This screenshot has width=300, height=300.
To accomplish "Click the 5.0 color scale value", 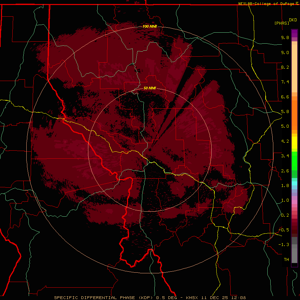I will [285, 126].
